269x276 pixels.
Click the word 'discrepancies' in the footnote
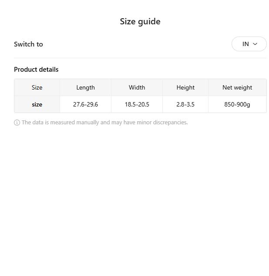(x=171, y=123)
